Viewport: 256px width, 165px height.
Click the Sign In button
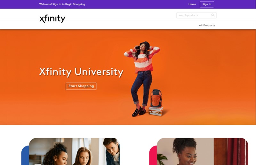click(x=207, y=4)
